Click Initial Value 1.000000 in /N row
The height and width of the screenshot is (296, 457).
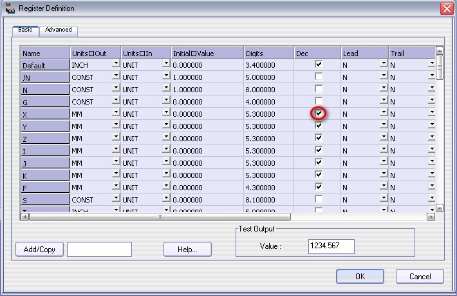point(187,77)
